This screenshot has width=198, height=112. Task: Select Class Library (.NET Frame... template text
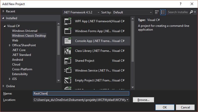coord(93,51)
